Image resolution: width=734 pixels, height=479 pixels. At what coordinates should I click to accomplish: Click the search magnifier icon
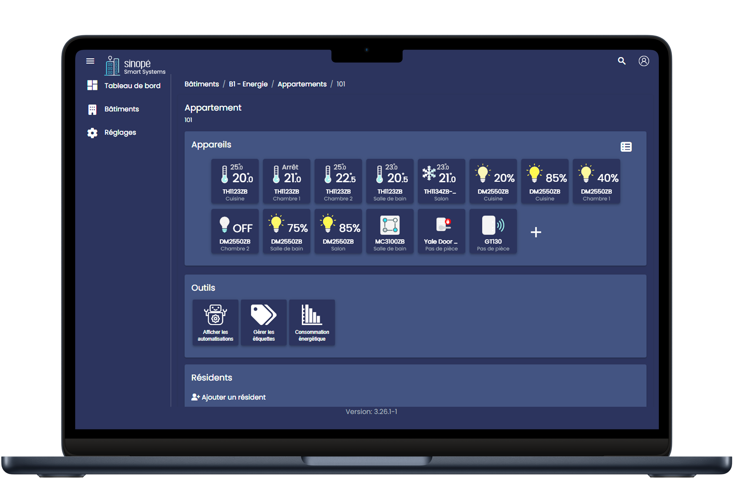pos(621,61)
